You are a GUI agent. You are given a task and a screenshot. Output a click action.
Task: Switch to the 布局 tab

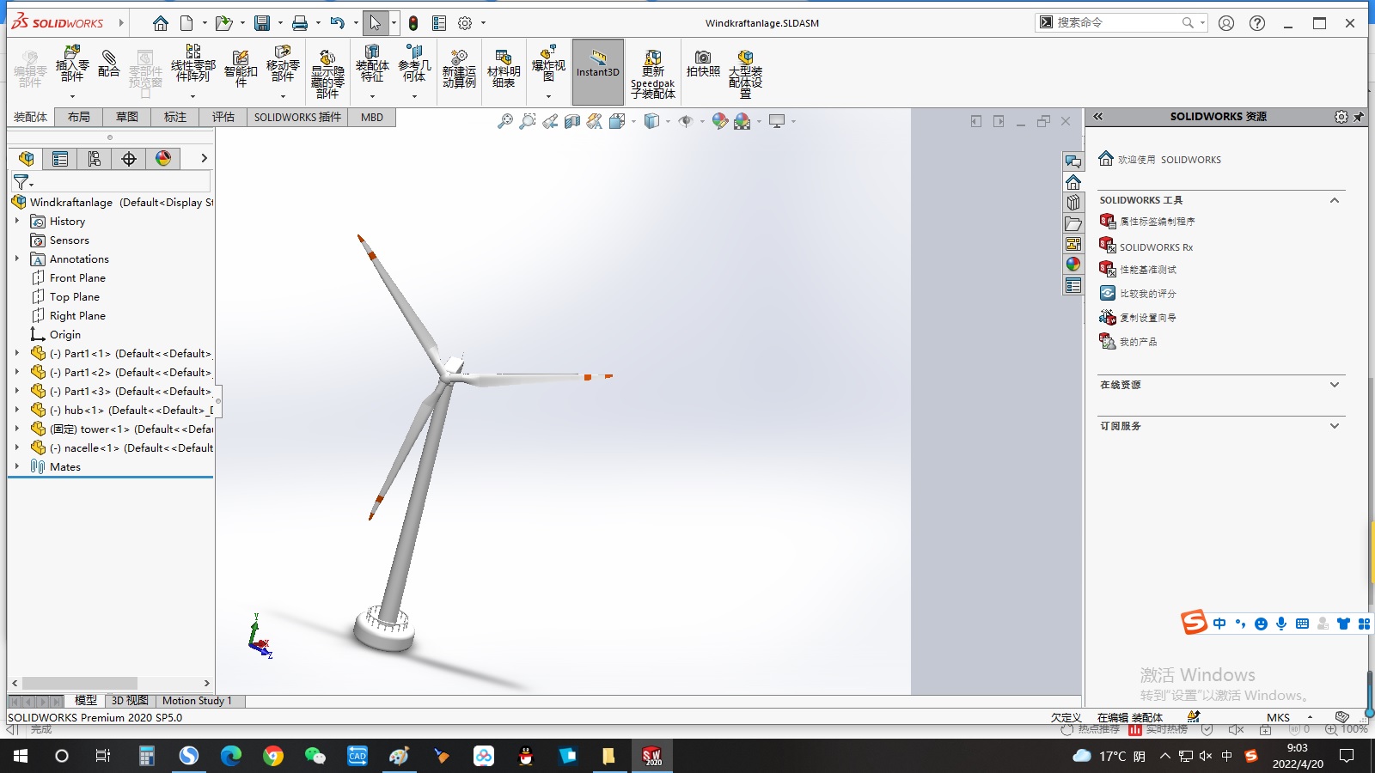point(79,117)
